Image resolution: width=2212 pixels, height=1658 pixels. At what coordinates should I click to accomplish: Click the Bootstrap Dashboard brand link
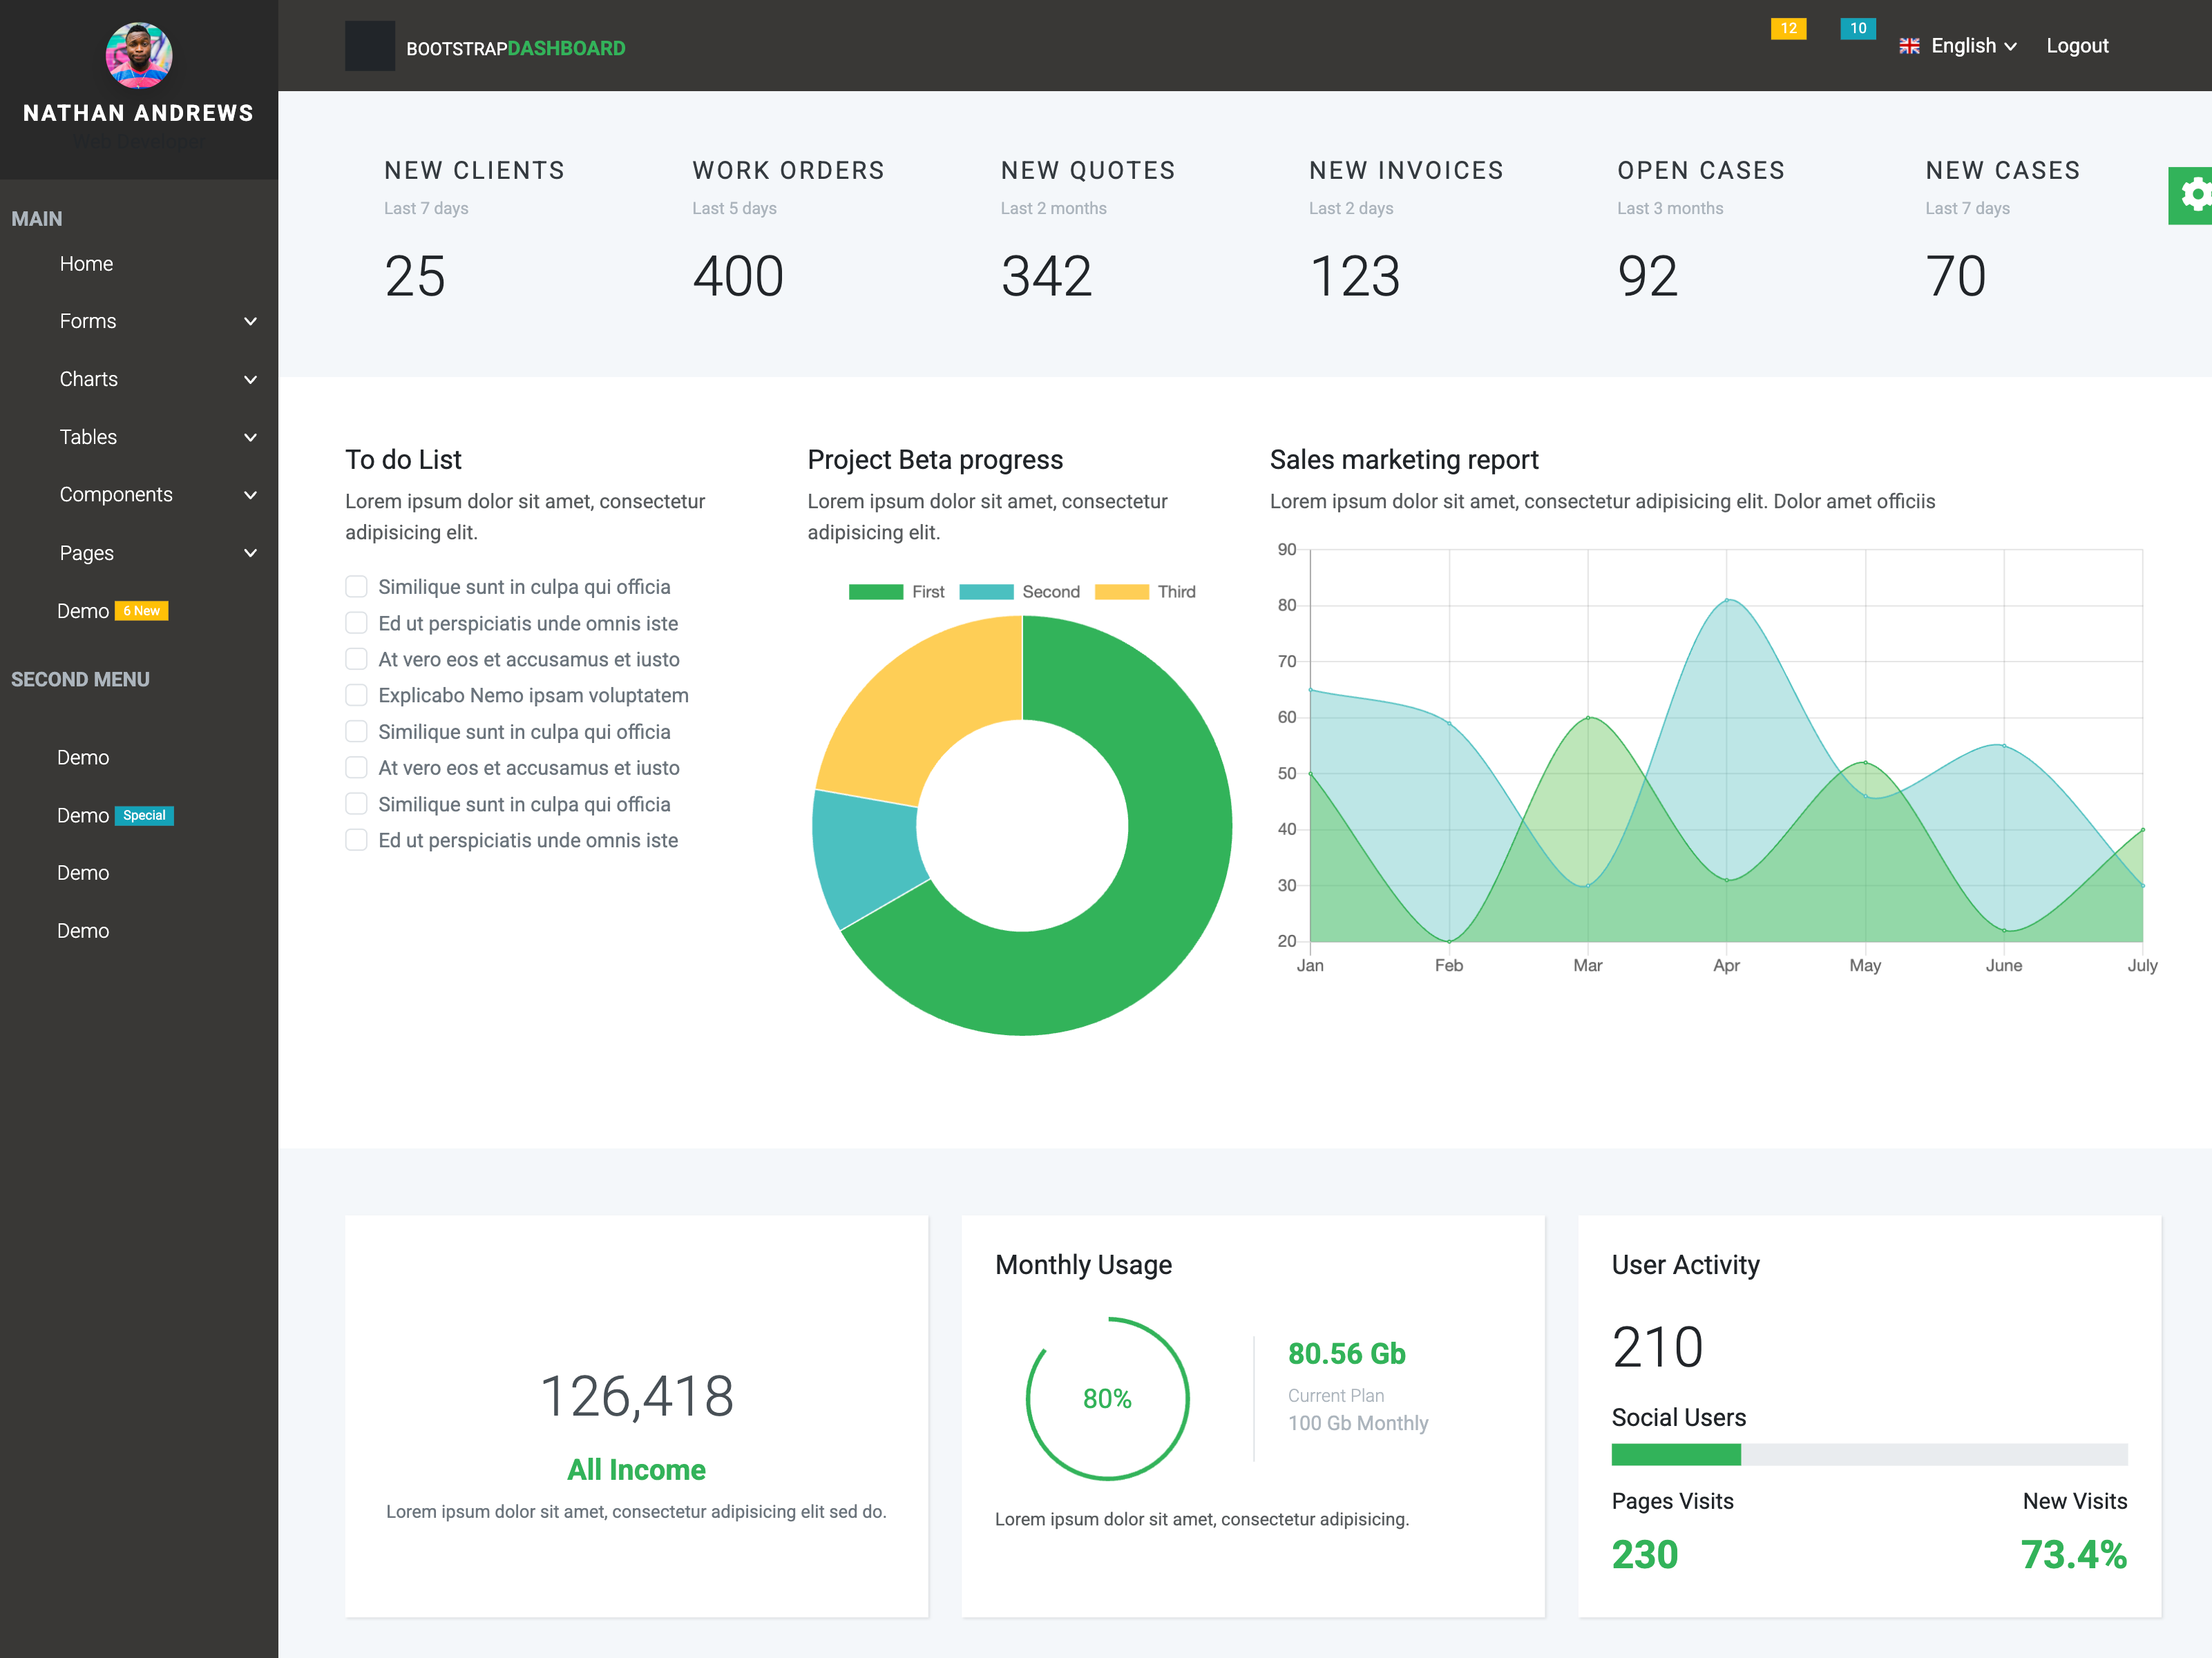tap(515, 48)
